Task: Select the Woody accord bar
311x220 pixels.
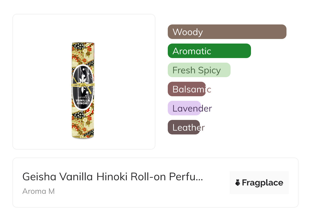Action: 227,32
